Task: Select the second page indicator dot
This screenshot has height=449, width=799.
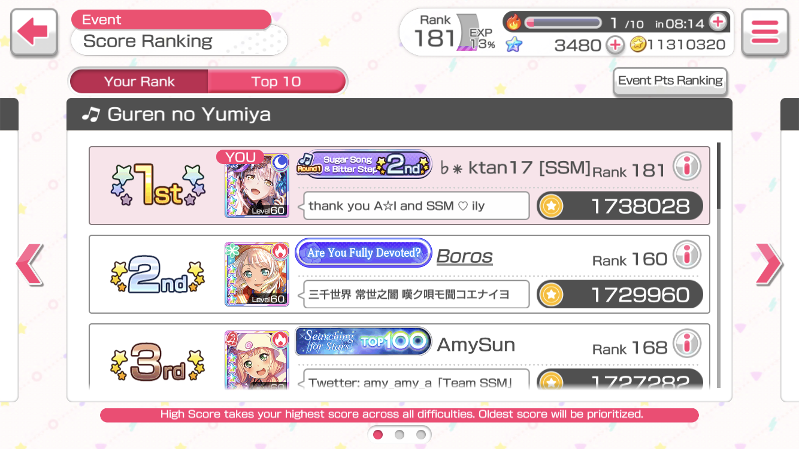Action: coord(399,435)
